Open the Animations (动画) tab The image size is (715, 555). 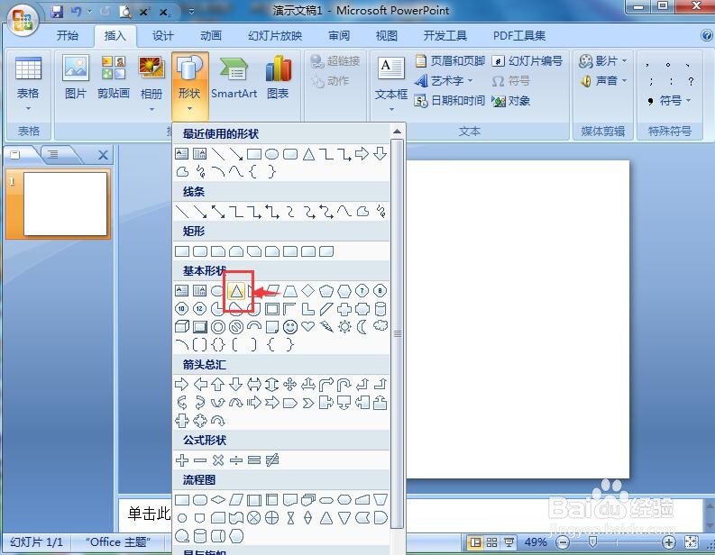tap(211, 35)
